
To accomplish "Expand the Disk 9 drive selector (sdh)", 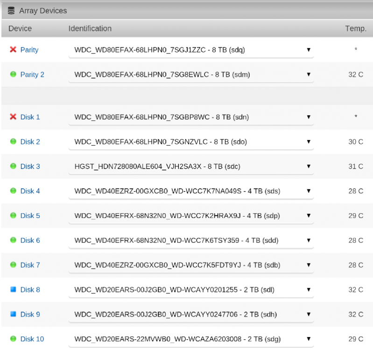I will [191, 314].
